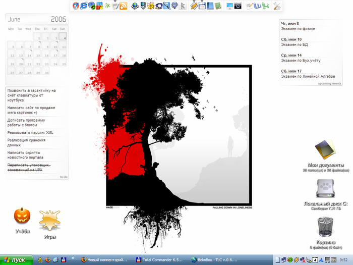Click the En language indicator in tray

click(x=333, y=260)
